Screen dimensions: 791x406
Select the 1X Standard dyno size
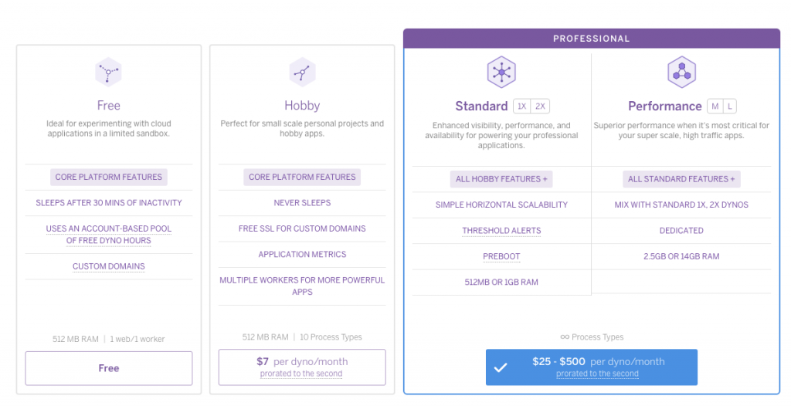point(522,107)
